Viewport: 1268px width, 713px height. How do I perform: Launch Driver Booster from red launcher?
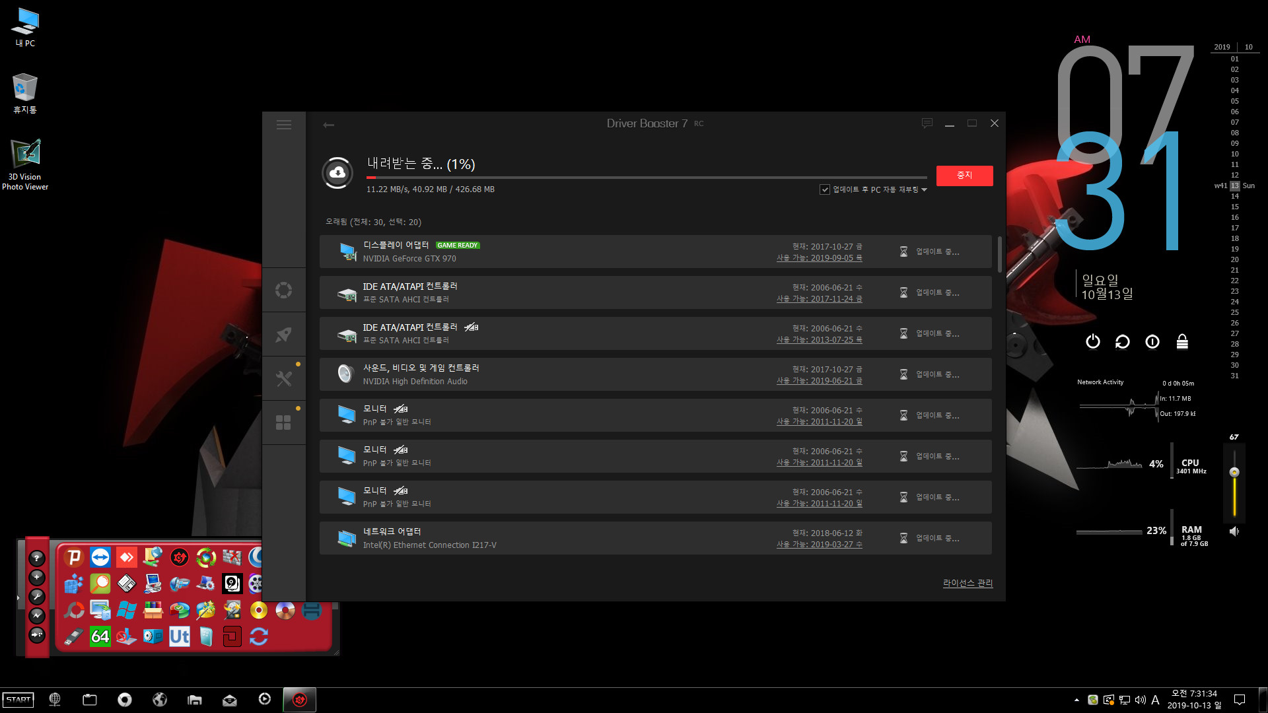[x=180, y=557]
